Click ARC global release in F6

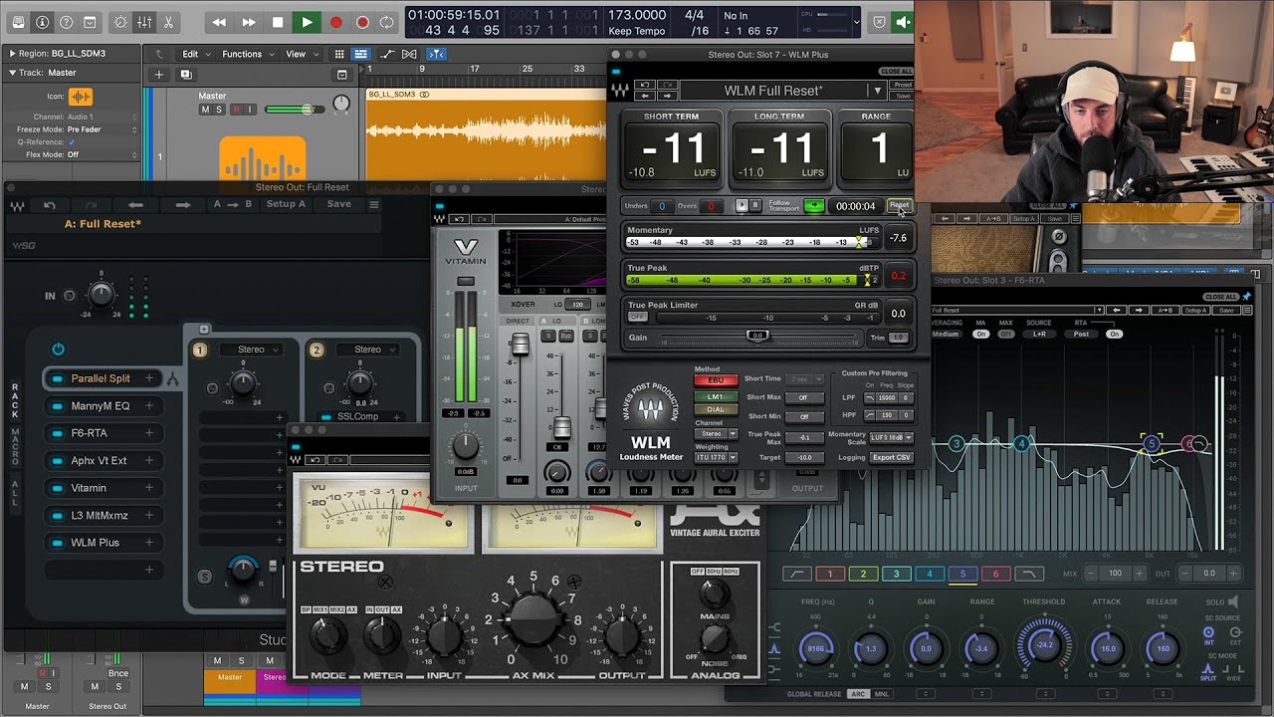[858, 694]
